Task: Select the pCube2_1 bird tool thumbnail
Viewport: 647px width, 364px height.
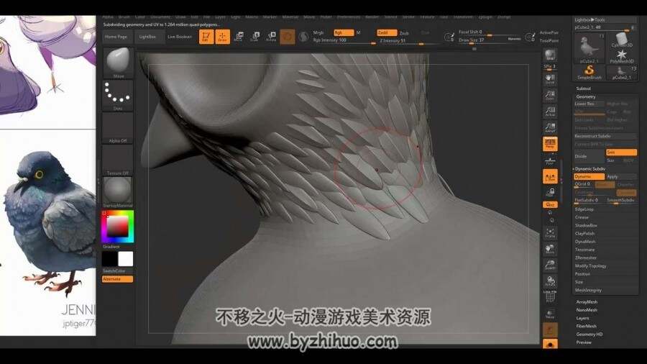Action: [589, 48]
